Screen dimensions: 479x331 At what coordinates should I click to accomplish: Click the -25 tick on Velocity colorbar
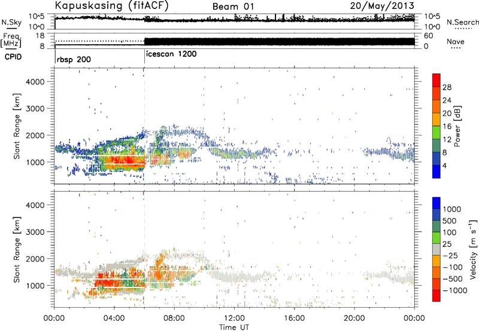click(x=450, y=255)
